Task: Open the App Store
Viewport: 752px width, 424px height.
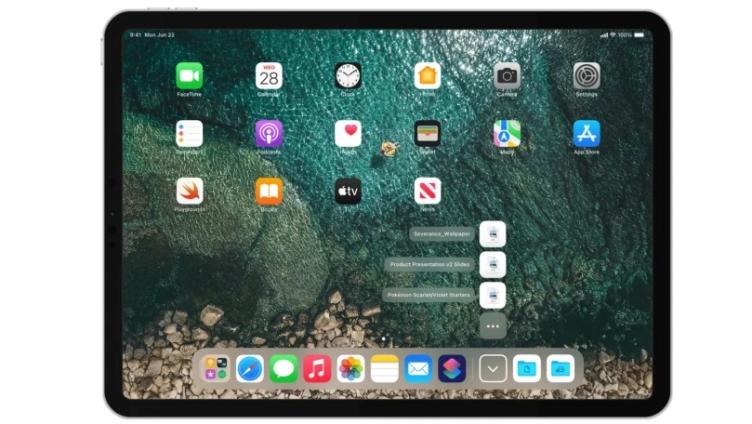Action: click(587, 133)
